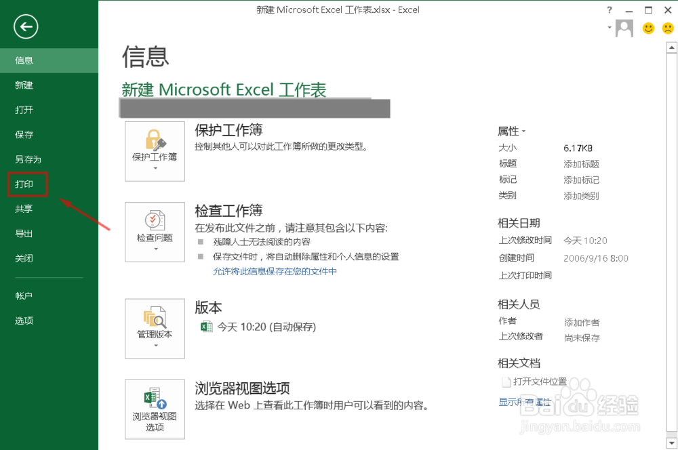The height and width of the screenshot is (450, 678).
Task: Click the Excel file icon beside 今天 10:20
Action: pos(206,327)
